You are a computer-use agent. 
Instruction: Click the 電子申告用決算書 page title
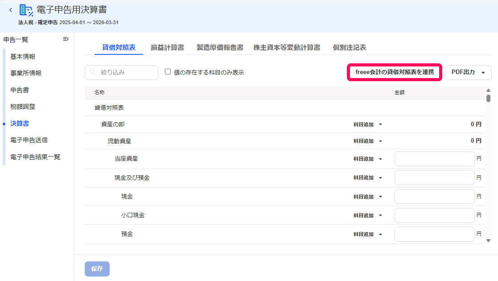coord(72,10)
